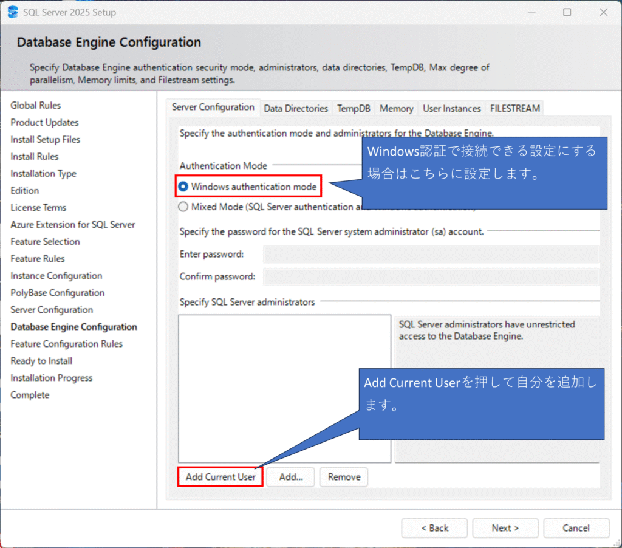
Task: Click the Edition step
Action: pyautogui.click(x=24, y=191)
